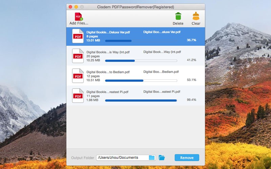The image size is (271, 169).
Task: Click the 99.4% progress value
Action: [191, 100]
